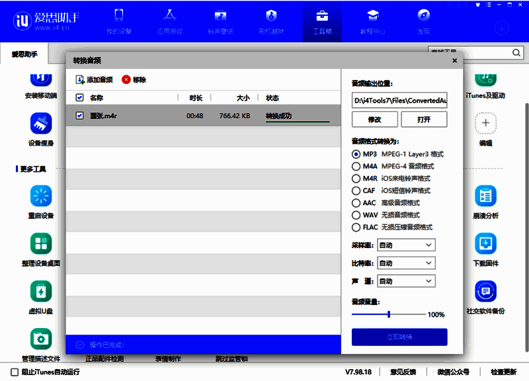Screen dimensions: 529x381
Task: Open the 虚拟U盘 virtual USB tool
Action: 41,292
